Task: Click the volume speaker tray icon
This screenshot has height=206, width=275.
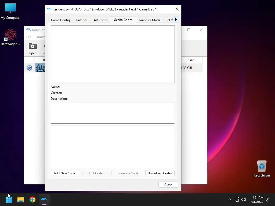Action: [x=243, y=200]
